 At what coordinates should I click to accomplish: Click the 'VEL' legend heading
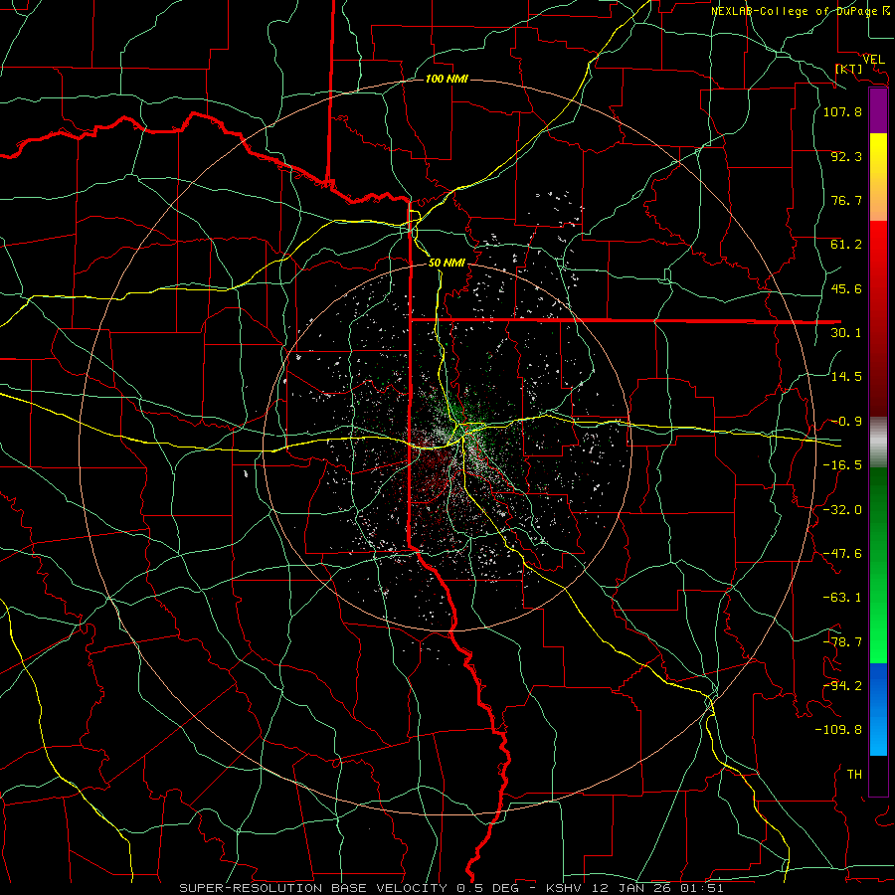click(873, 59)
